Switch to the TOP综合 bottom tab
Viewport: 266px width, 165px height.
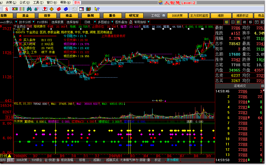pos(37,160)
